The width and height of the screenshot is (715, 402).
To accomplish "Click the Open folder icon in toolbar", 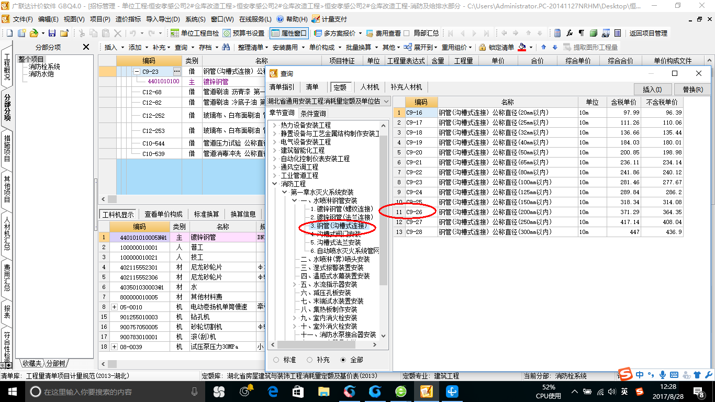I will 33,33.
